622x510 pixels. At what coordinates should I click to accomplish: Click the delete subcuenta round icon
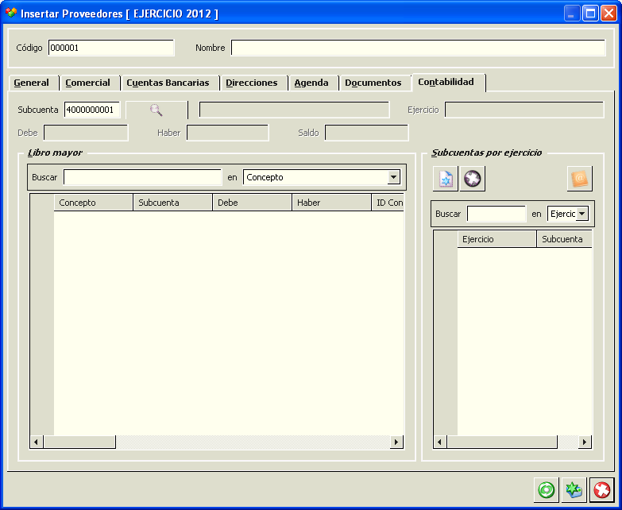[473, 179]
